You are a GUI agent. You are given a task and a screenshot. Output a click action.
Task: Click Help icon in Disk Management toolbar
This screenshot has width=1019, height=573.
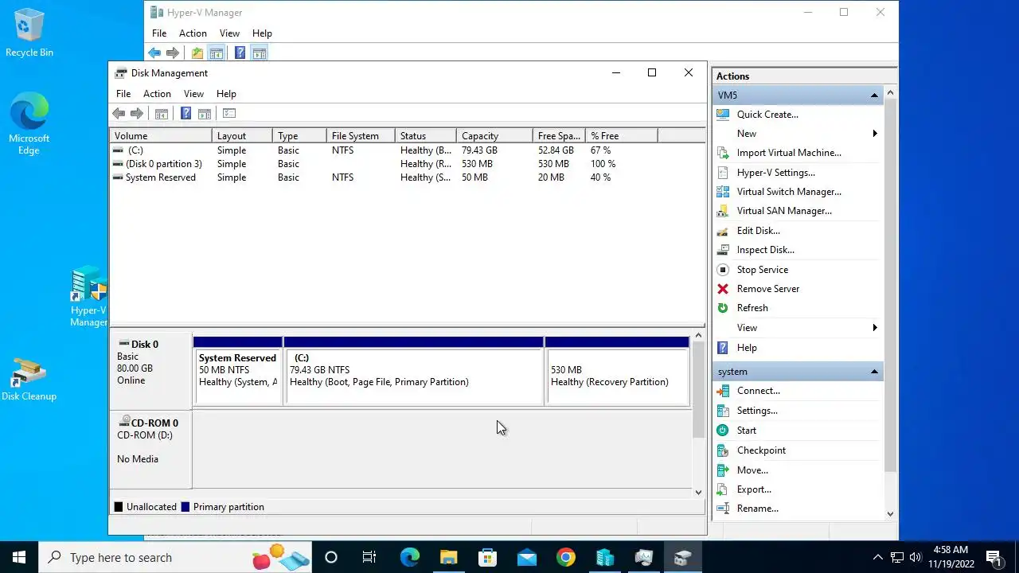point(185,114)
